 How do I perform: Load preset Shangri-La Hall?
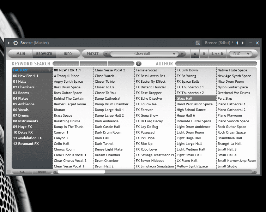230,144
